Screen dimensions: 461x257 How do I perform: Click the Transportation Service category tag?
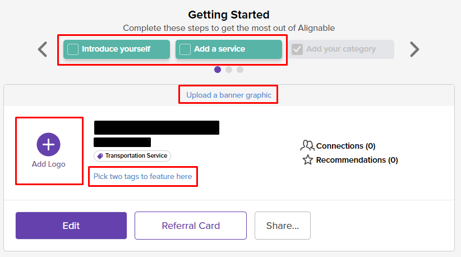[132, 155]
